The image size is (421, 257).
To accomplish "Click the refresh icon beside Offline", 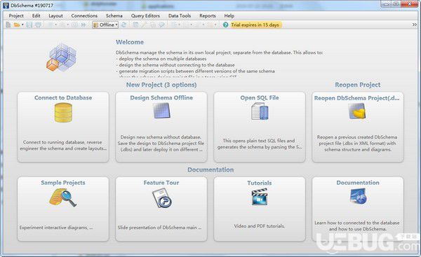I will pos(123,25).
